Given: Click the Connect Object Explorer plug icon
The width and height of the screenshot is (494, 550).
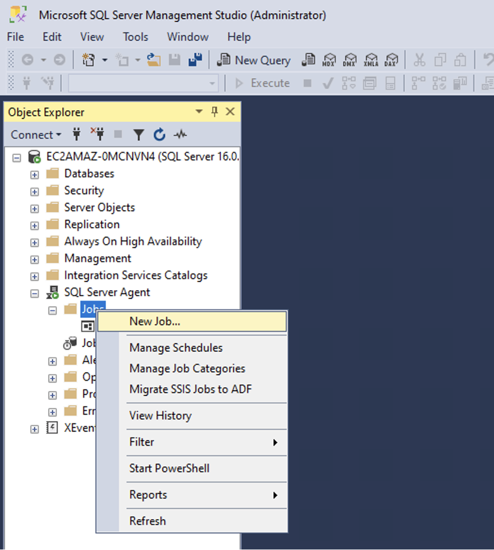Looking at the screenshot, I should (x=77, y=135).
